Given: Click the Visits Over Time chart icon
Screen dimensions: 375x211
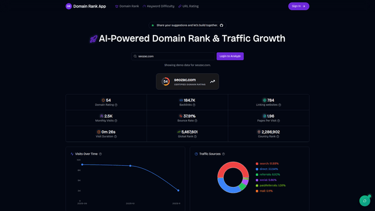Looking at the screenshot, I should pyautogui.click(x=72, y=154).
